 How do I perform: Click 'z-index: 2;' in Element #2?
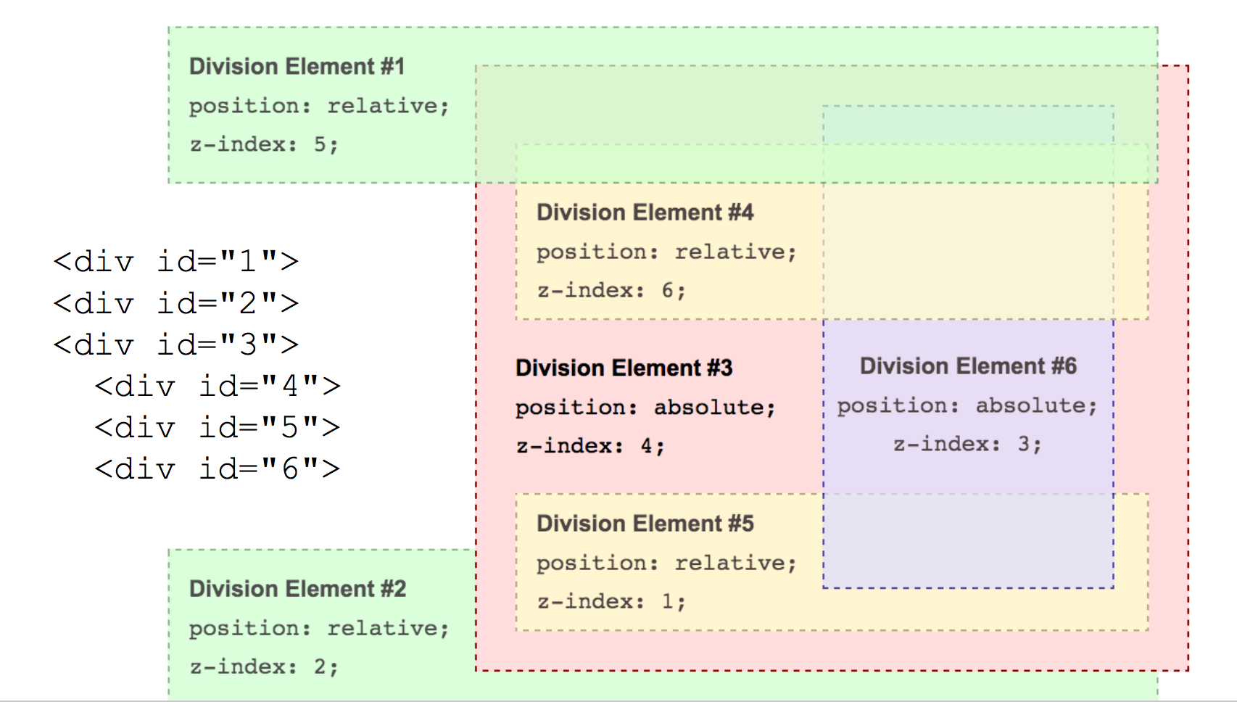[x=264, y=666]
